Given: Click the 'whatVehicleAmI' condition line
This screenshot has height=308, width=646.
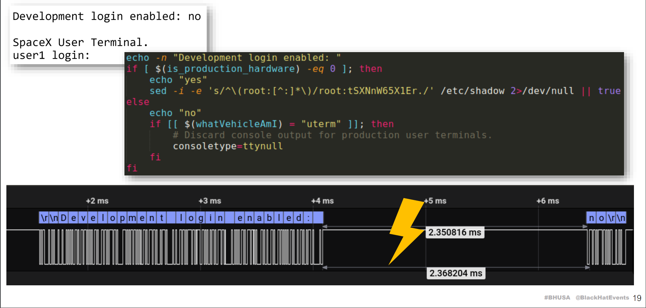Looking at the screenshot, I should [272, 124].
